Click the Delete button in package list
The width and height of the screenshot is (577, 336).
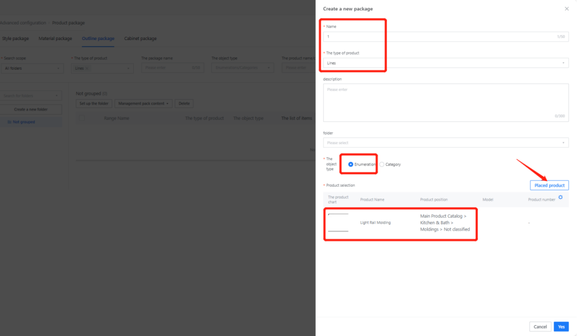pyautogui.click(x=184, y=104)
